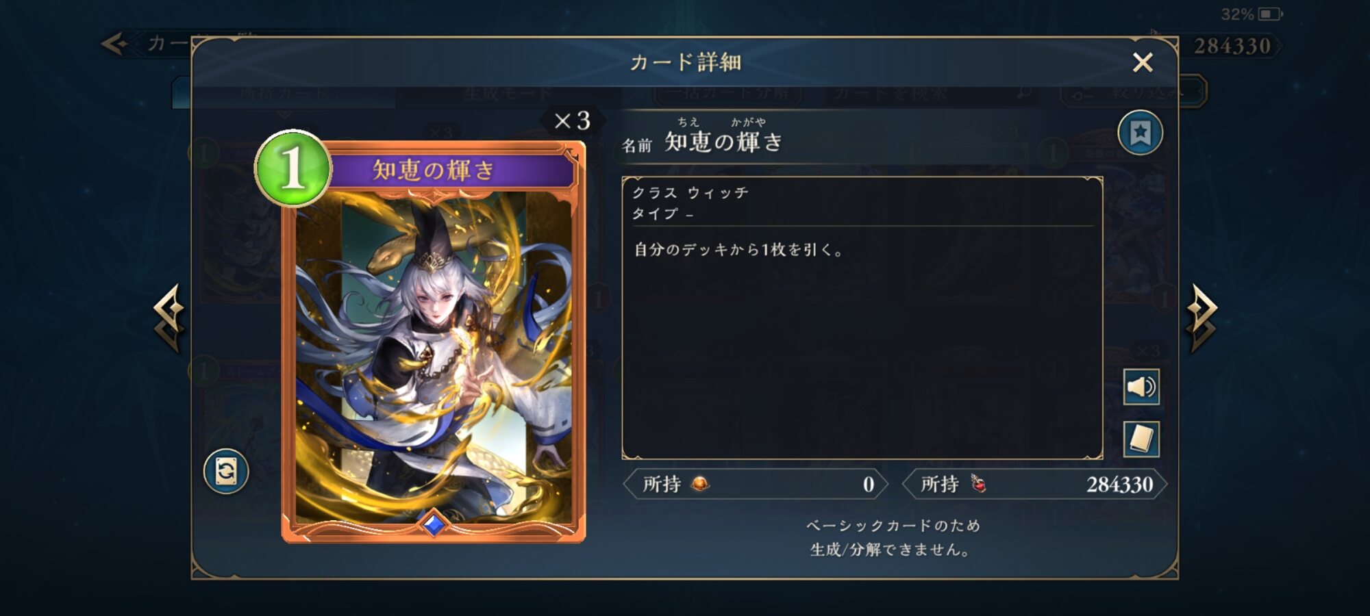Bookmark this card with the star icon
Viewport: 1370px width, 616px height.
1140,133
